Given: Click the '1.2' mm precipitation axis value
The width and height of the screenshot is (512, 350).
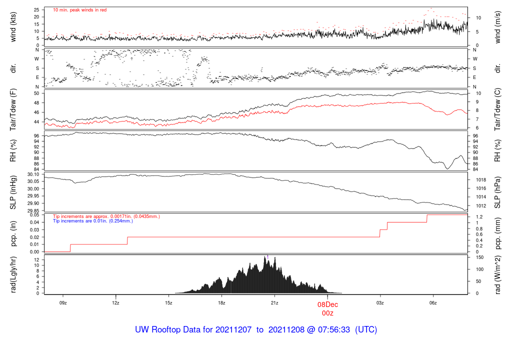Looking at the screenshot, I should click(479, 217).
